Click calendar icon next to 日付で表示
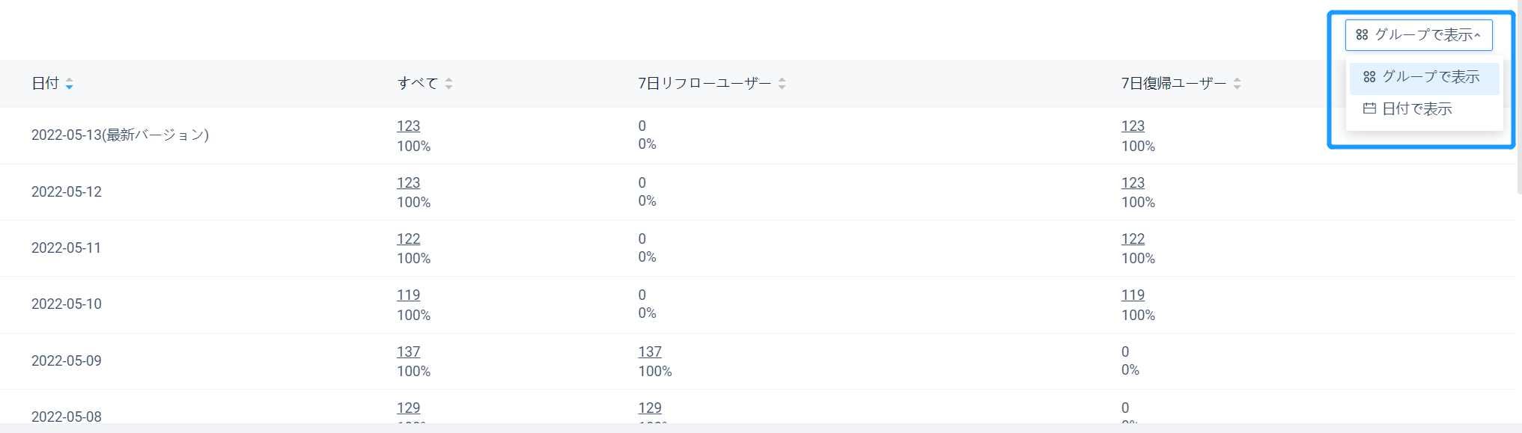This screenshot has height=433, width=1522. coord(1369,109)
